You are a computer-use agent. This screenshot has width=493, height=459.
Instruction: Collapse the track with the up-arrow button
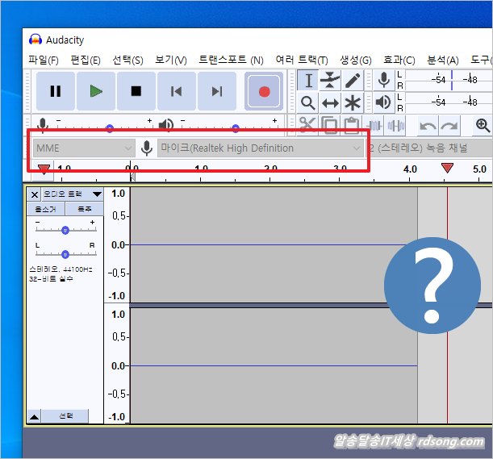tap(35, 417)
